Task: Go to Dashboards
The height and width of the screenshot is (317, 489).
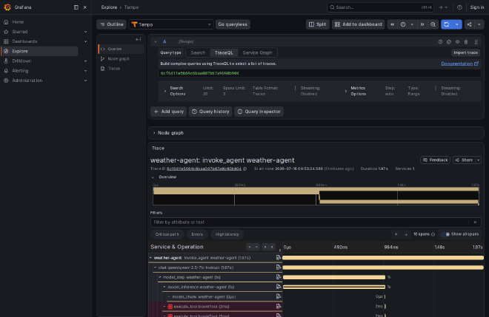Action: click(x=24, y=41)
